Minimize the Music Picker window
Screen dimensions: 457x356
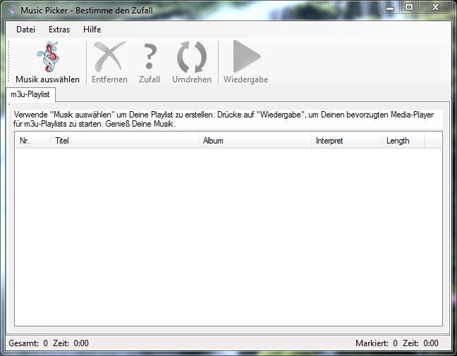coord(390,8)
